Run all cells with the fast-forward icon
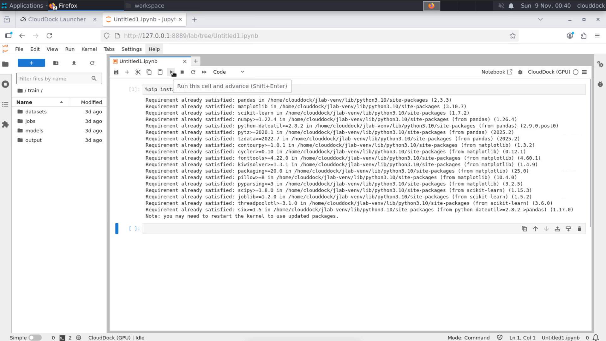This screenshot has width=606, height=341. pos(204,72)
